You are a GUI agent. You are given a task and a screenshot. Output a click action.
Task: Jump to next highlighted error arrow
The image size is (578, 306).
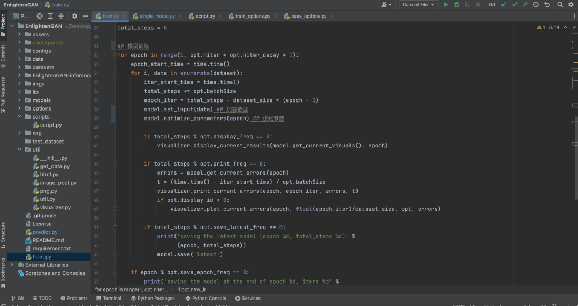[x=574, y=27]
